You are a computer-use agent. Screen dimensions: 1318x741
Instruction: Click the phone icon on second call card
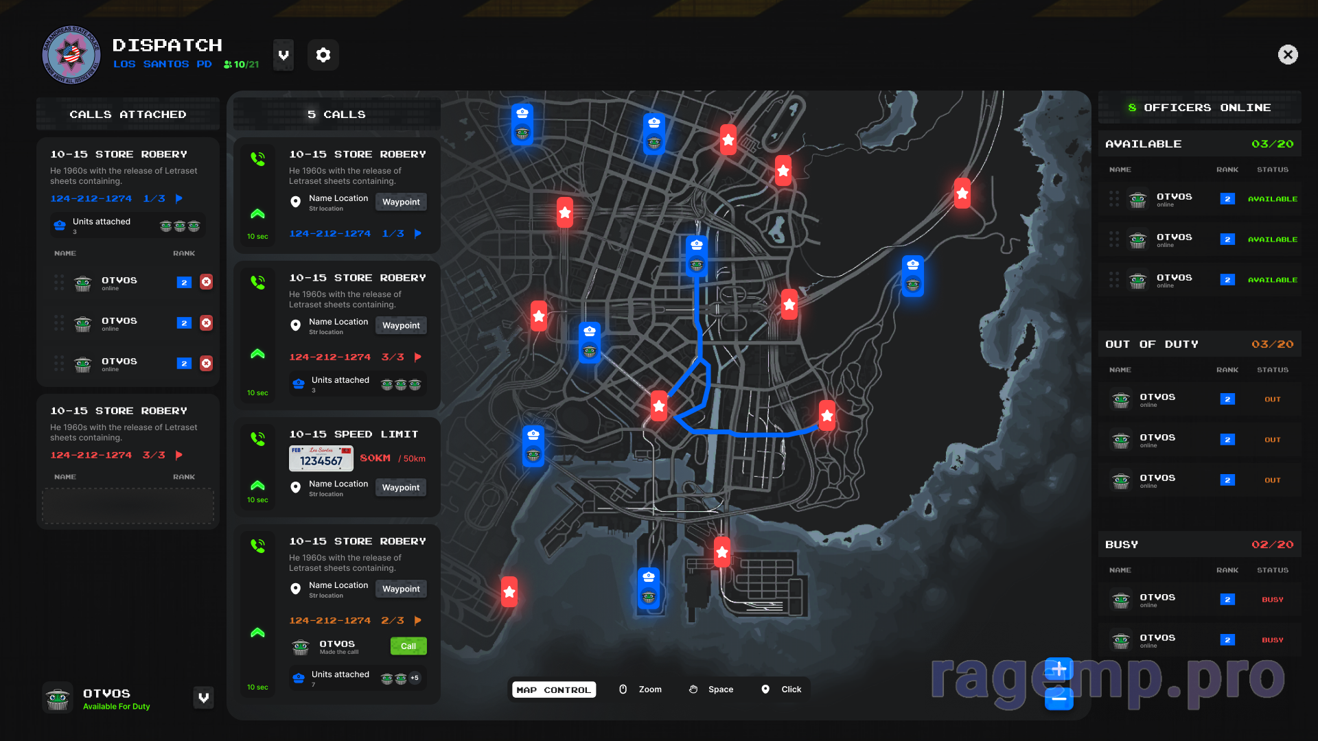[x=258, y=282]
